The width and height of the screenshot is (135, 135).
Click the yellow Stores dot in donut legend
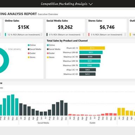coord(28,57)
